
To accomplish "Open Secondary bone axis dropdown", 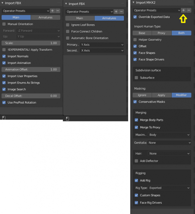I will 102,50.
